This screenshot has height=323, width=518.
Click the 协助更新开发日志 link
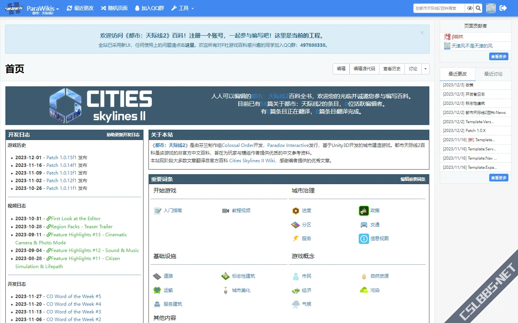[123, 135]
